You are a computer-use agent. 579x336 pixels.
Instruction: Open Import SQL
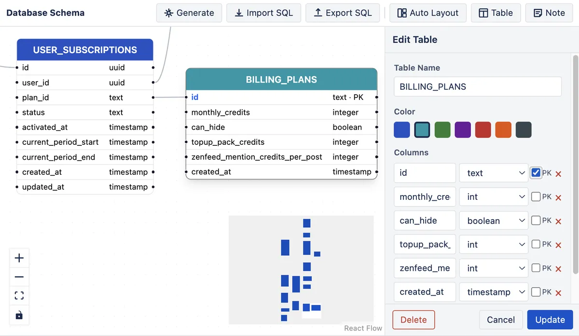pyautogui.click(x=263, y=13)
